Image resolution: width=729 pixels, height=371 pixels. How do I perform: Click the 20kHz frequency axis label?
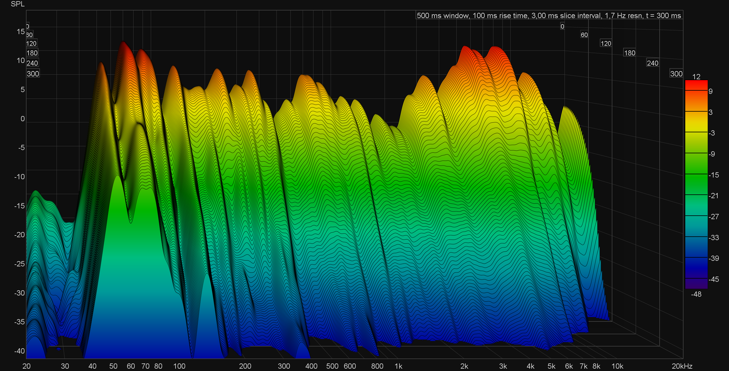(x=682, y=366)
